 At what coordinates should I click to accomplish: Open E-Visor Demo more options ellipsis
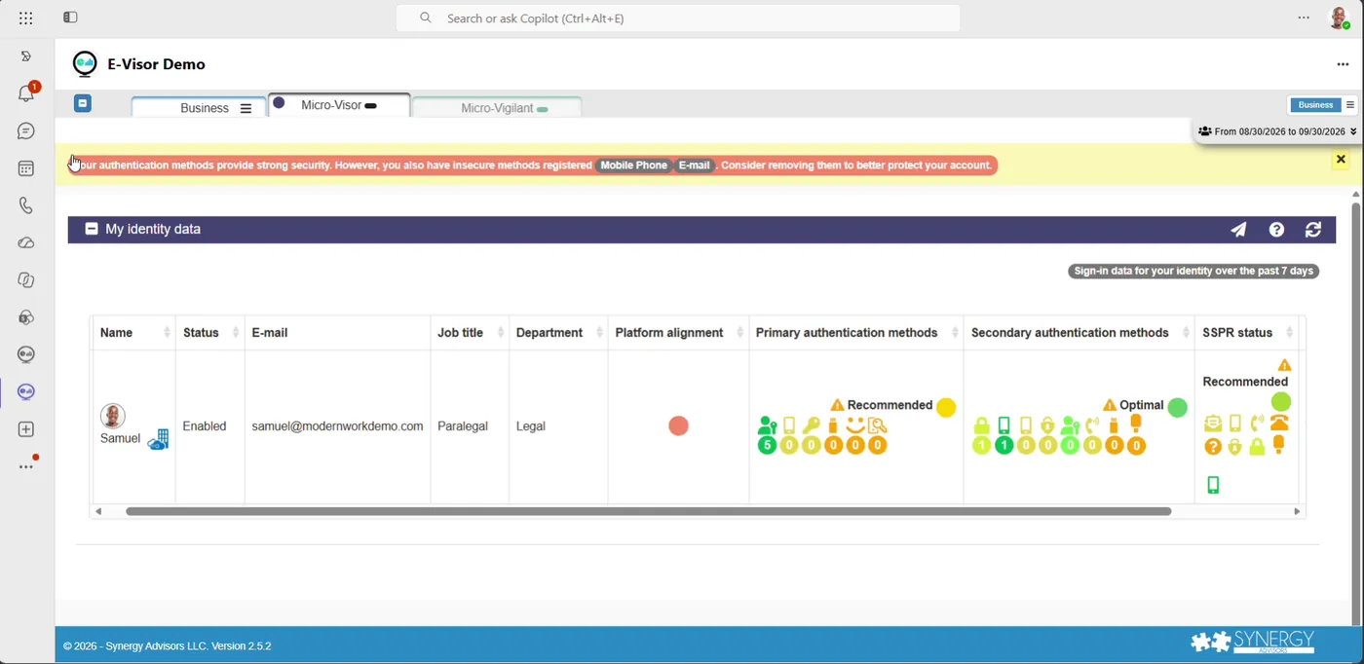click(x=1343, y=64)
